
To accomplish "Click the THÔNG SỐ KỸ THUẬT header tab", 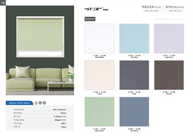I will (19, 103).
